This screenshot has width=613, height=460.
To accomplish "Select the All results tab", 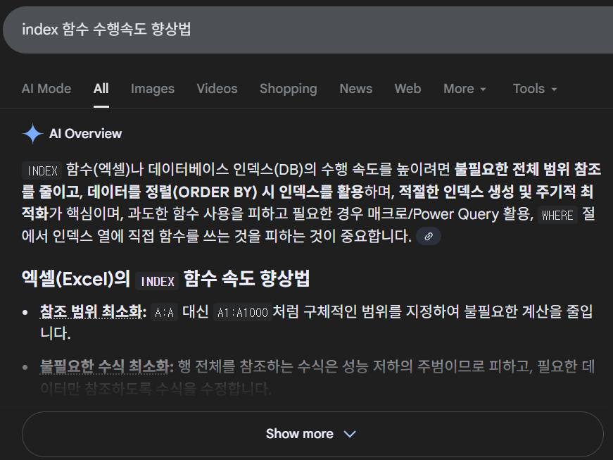I will pos(101,89).
